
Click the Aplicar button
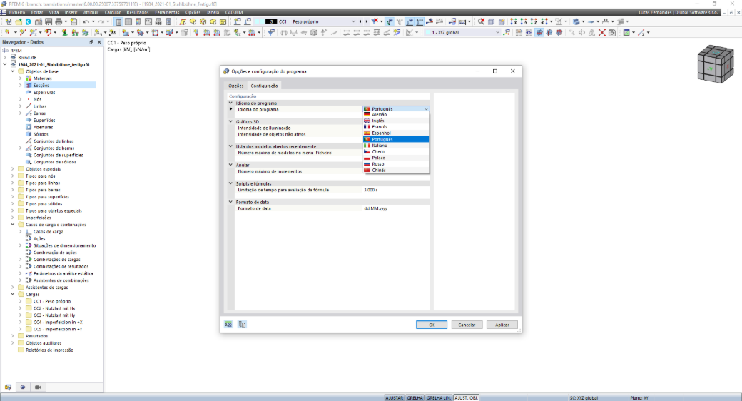point(502,325)
